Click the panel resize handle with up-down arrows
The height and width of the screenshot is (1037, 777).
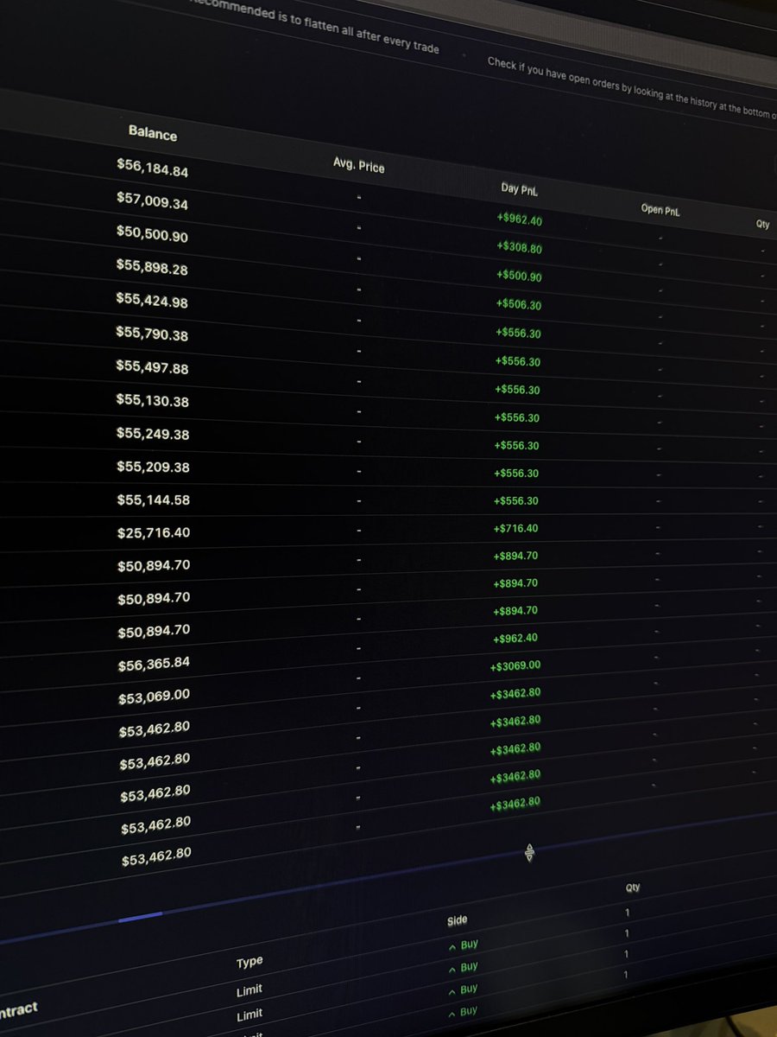529,853
